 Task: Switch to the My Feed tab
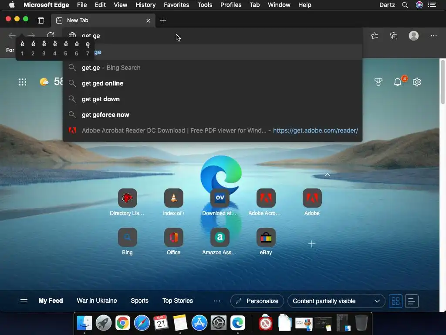pos(51,301)
